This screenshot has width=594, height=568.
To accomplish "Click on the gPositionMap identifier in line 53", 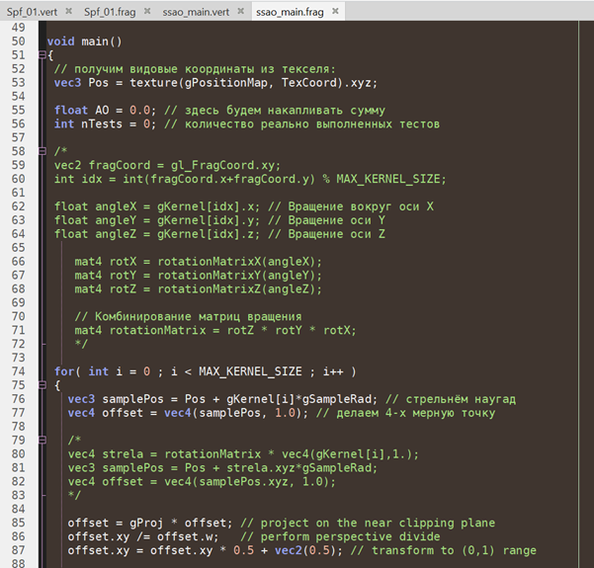I will (x=185, y=83).
